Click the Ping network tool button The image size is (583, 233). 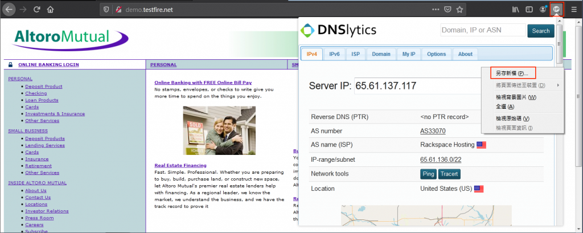point(429,174)
